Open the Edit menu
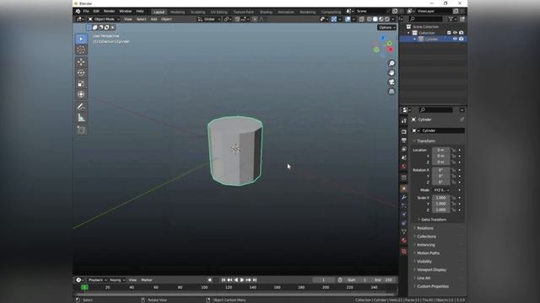Viewport: 540px width, 303px height. 96,11
